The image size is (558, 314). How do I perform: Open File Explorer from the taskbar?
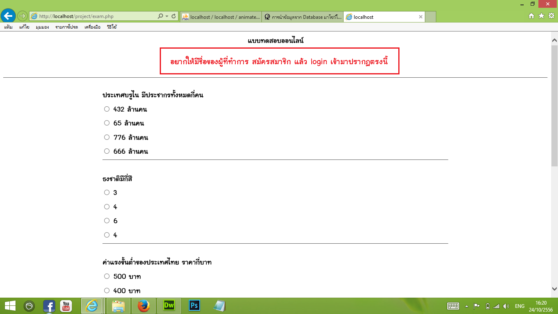[x=118, y=306]
